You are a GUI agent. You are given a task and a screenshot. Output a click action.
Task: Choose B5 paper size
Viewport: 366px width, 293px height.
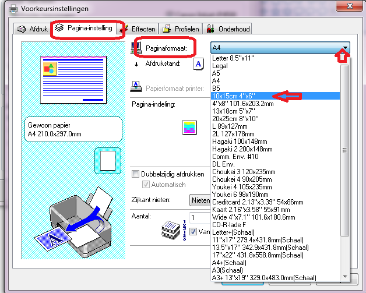pyautogui.click(x=275, y=89)
